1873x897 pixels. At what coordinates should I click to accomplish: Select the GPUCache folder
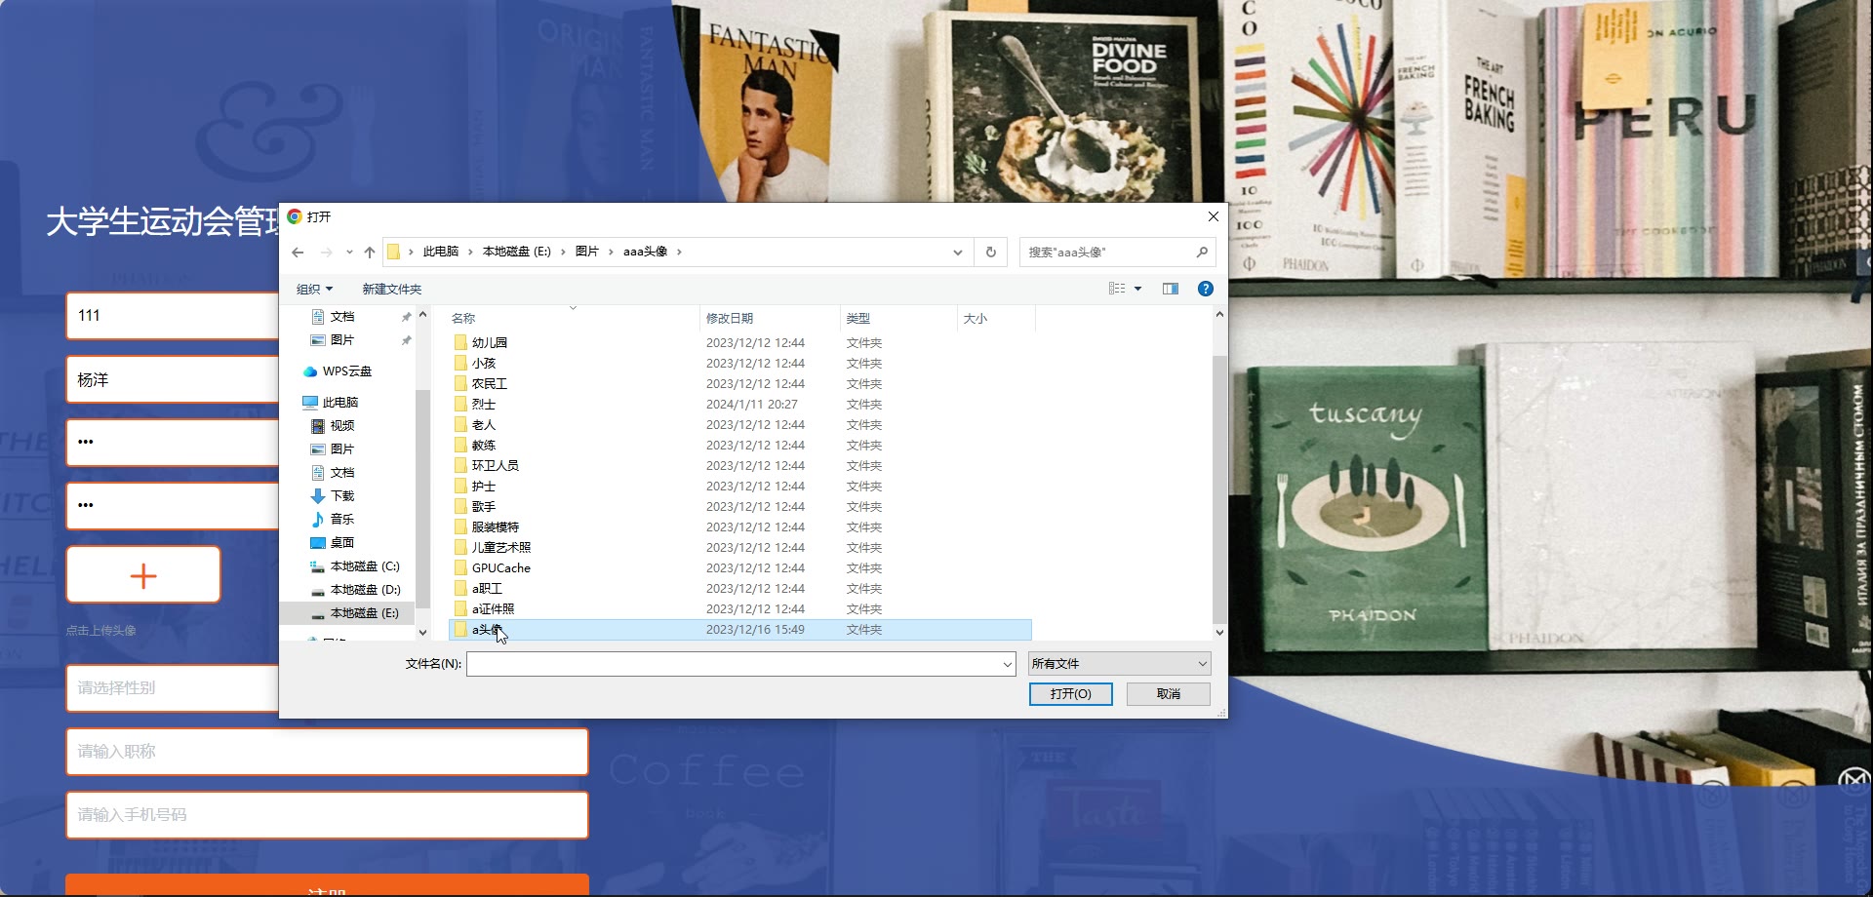(501, 567)
